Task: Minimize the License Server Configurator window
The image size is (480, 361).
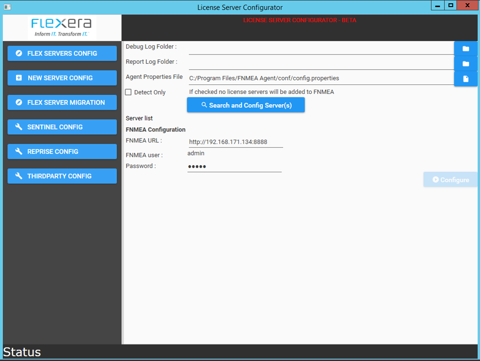Action: pos(438,6)
